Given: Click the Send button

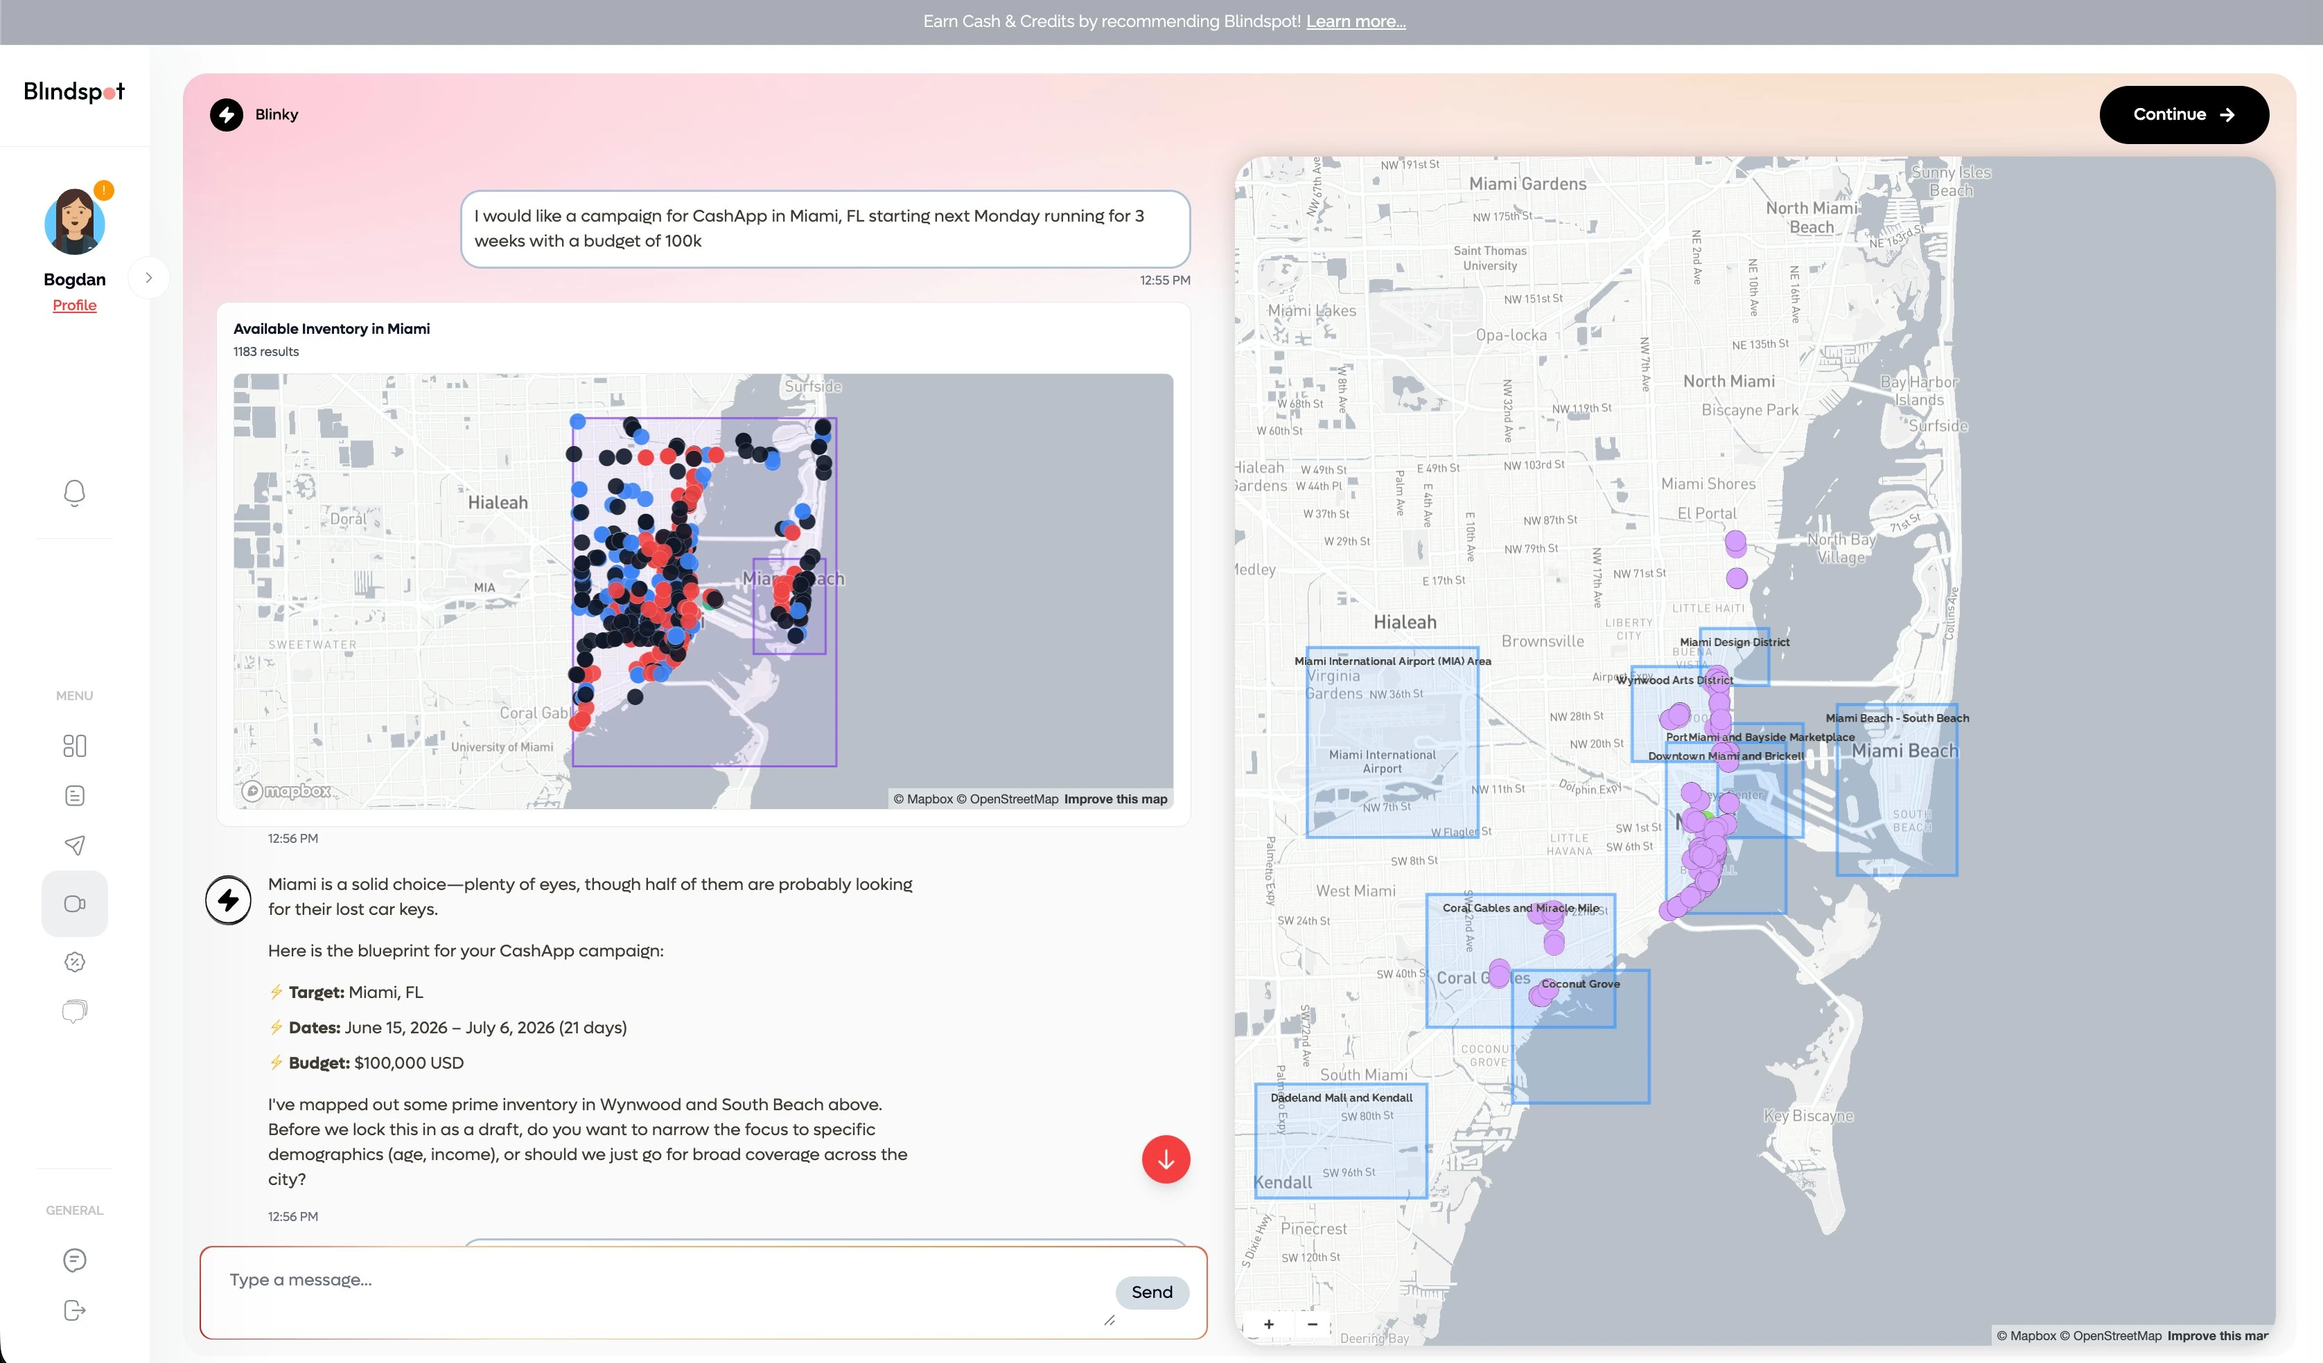Looking at the screenshot, I should (x=1151, y=1292).
